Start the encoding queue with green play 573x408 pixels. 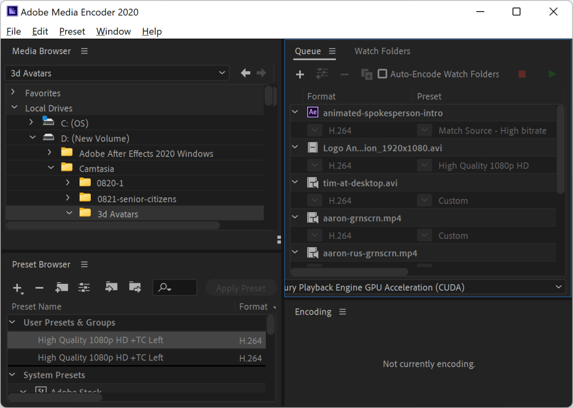pos(552,74)
